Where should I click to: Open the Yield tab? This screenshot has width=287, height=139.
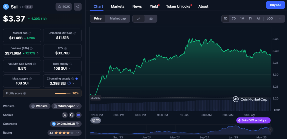(x=154, y=7)
